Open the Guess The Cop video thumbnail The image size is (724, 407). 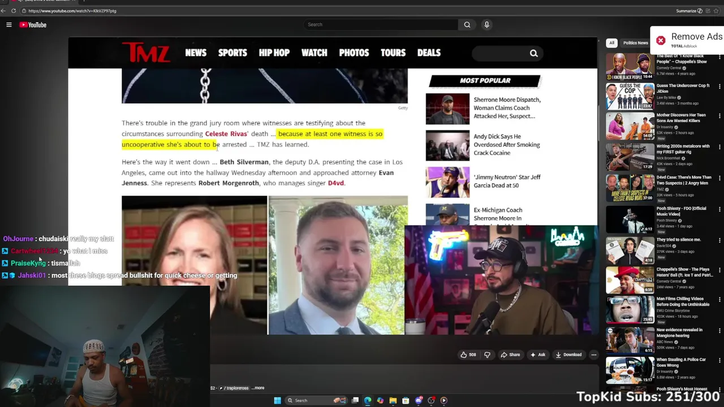(630, 96)
